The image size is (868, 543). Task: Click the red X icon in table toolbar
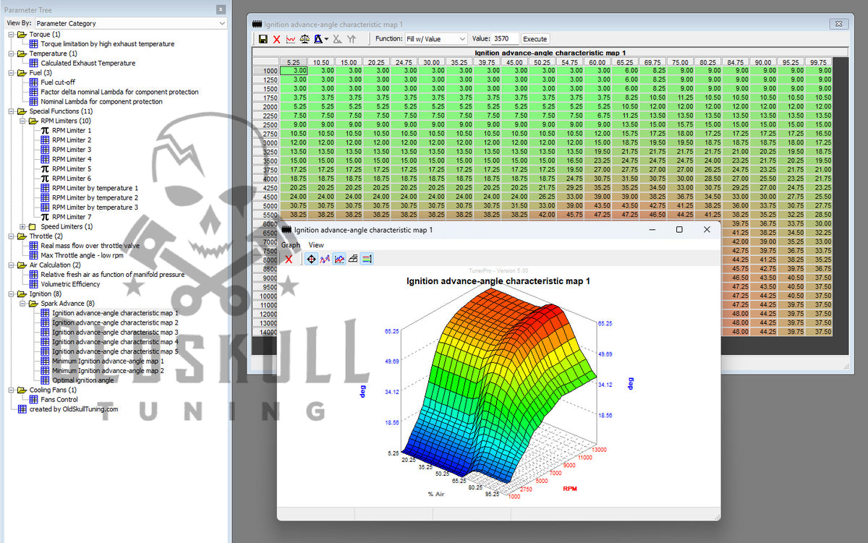[276, 39]
